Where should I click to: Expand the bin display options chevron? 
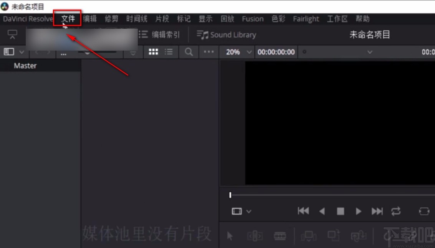click(22, 52)
